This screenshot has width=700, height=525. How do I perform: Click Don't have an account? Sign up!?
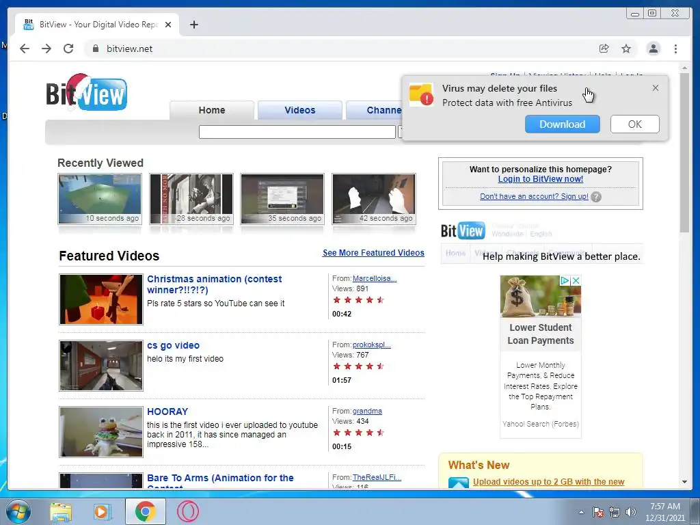click(x=534, y=196)
